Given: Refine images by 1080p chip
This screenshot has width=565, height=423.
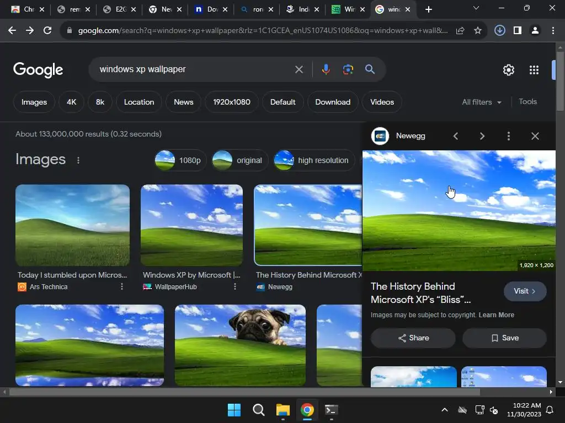Looking at the screenshot, I should pyautogui.click(x=180, y=160).
